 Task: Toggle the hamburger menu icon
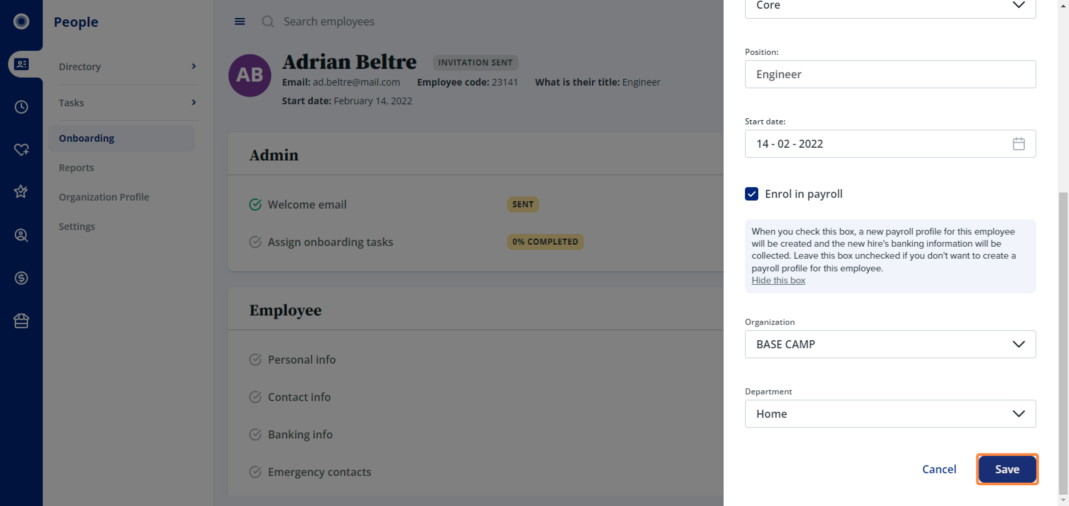coord(240,21)
